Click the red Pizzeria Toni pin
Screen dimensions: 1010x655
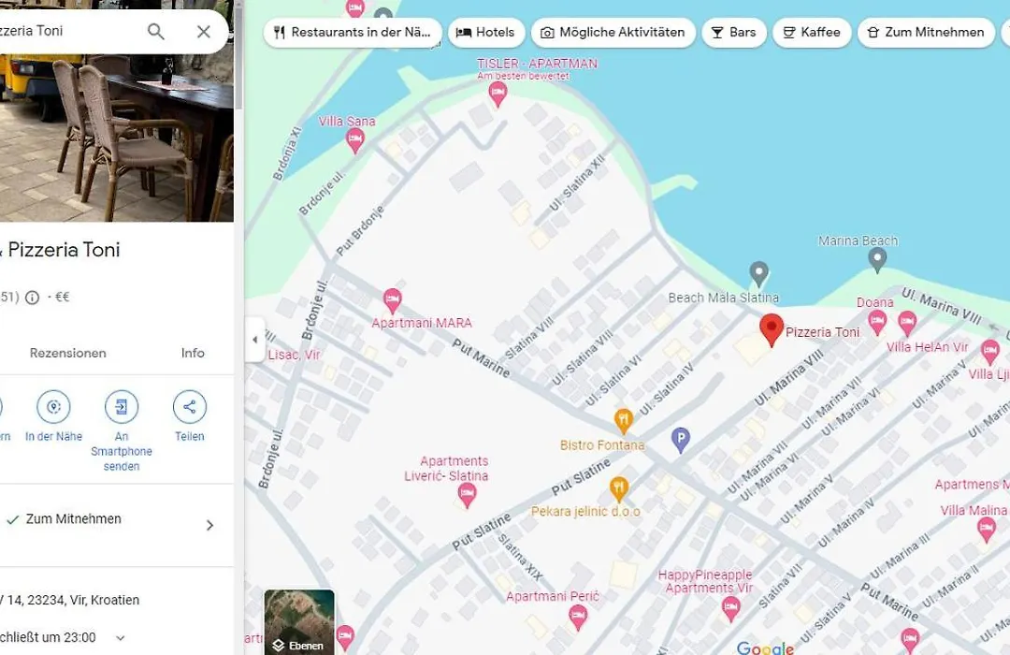coord(771,329)
